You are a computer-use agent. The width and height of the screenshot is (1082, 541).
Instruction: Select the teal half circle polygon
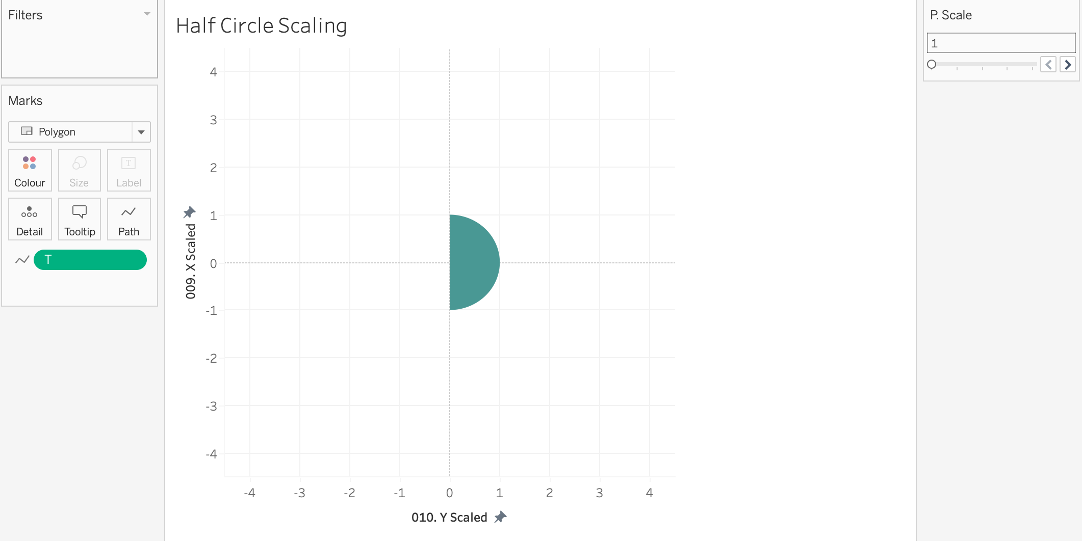(472, 262)
